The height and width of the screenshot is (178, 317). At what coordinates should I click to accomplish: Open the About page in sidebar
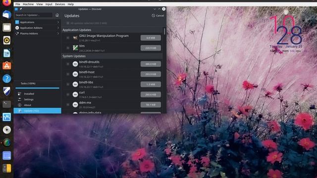[x=38, y=105]
